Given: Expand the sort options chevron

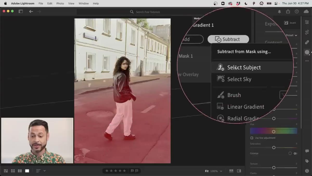Looking at the screenshot, I should point(44,171).
